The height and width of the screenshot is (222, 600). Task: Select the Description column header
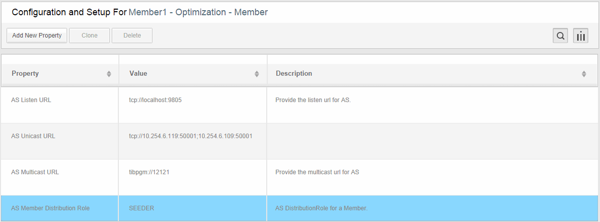[x=432, y=74]
